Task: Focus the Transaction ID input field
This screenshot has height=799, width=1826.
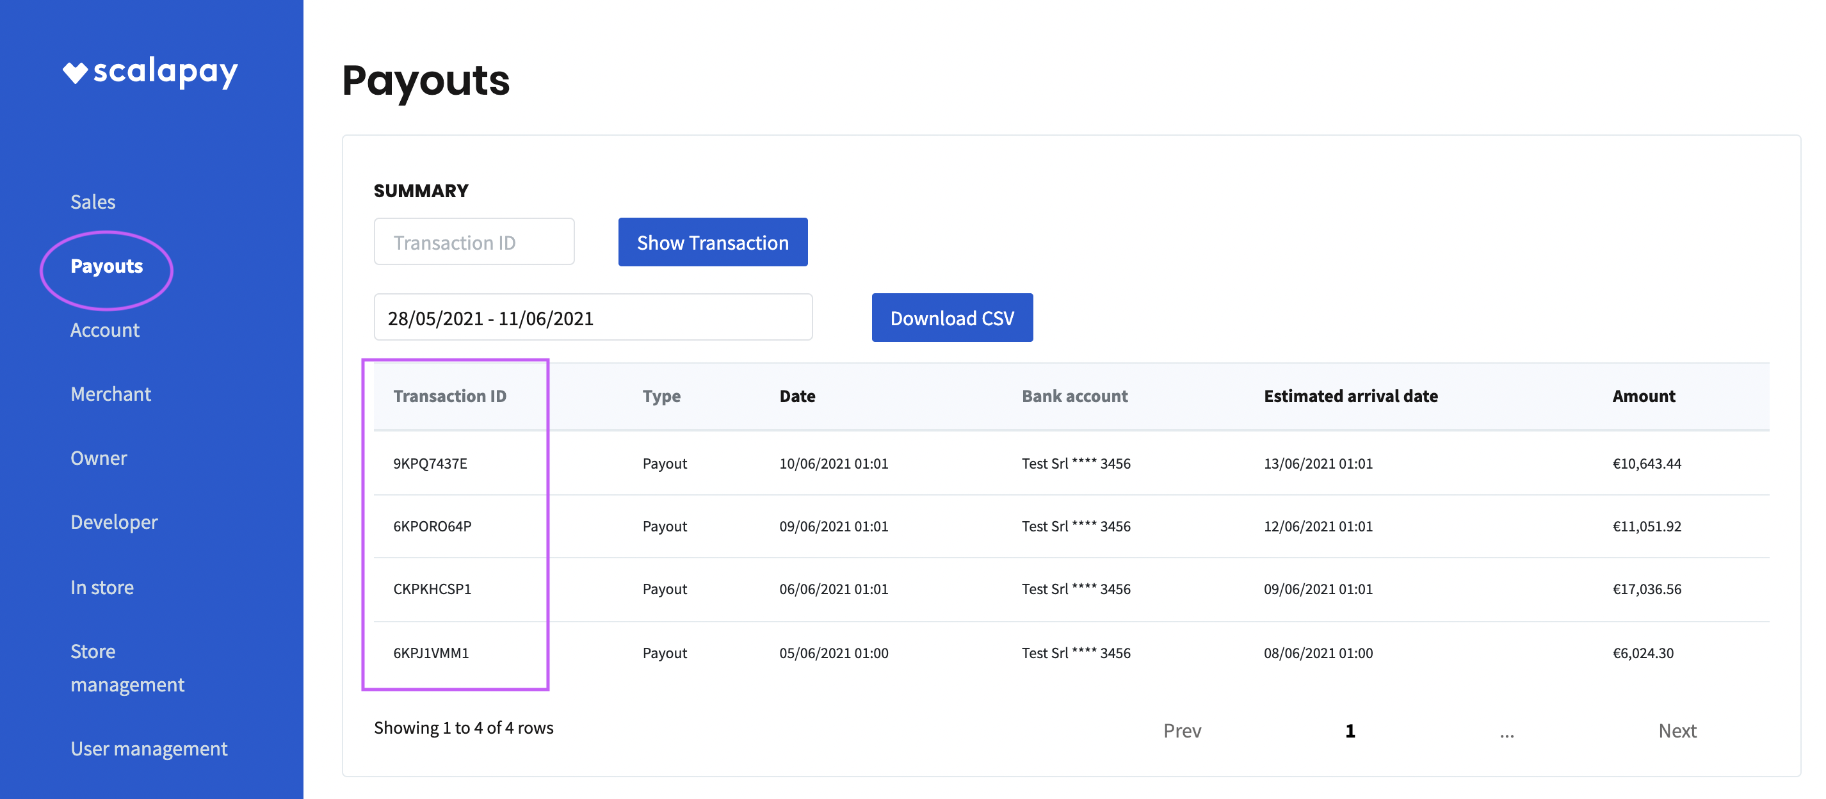Action: click(474, 243)
